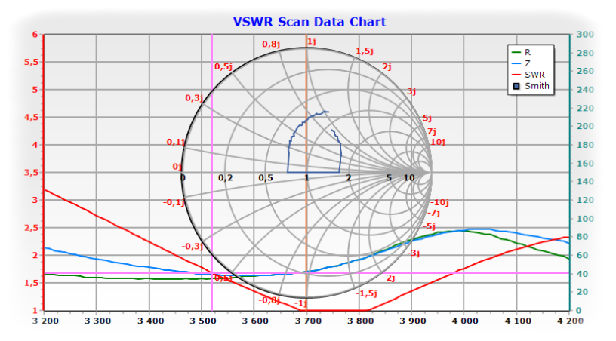Click the SWR axis value 4,5
The image size is (616, 341).
[x=31, y=118]
